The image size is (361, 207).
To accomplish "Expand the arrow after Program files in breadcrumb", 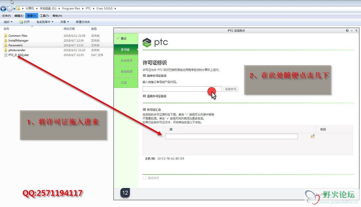I will point(83,9).
